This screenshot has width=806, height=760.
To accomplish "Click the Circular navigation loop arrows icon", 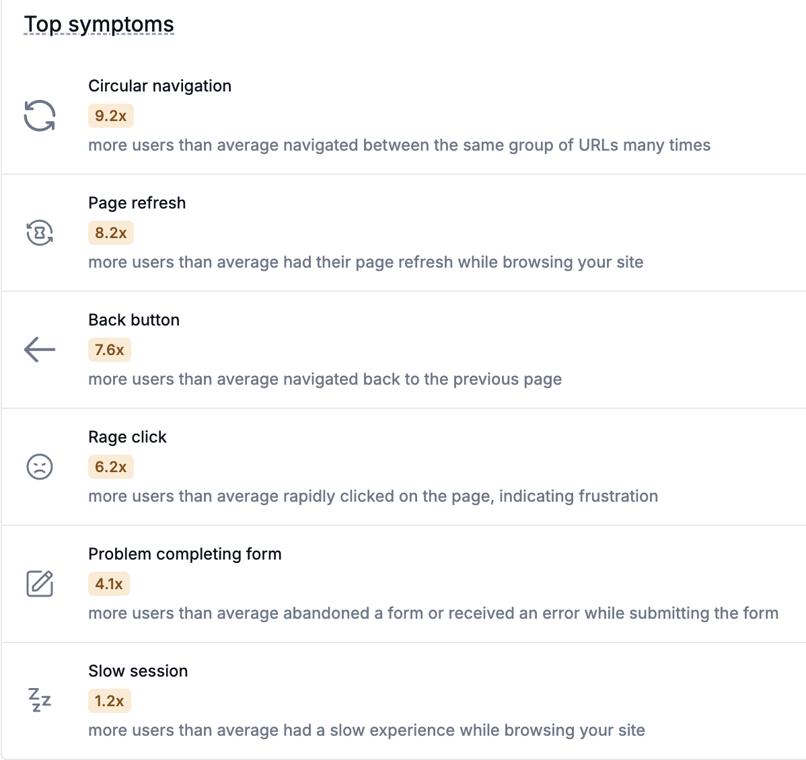I will pyautogui.click(x=40, y=116).
